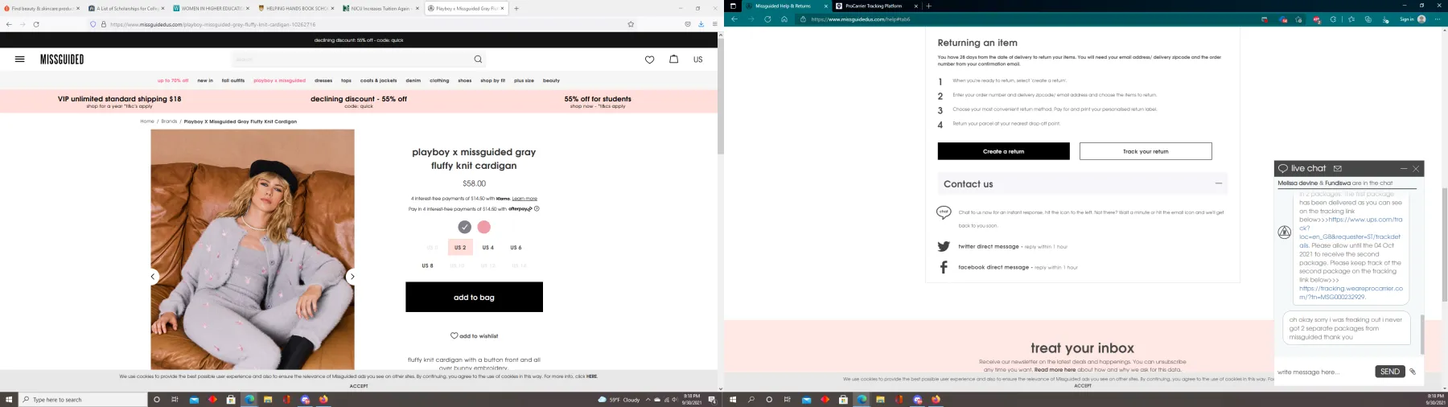1448x407 pixels.
Task: Click the write message input field
Action: (x=1323, y=372)
